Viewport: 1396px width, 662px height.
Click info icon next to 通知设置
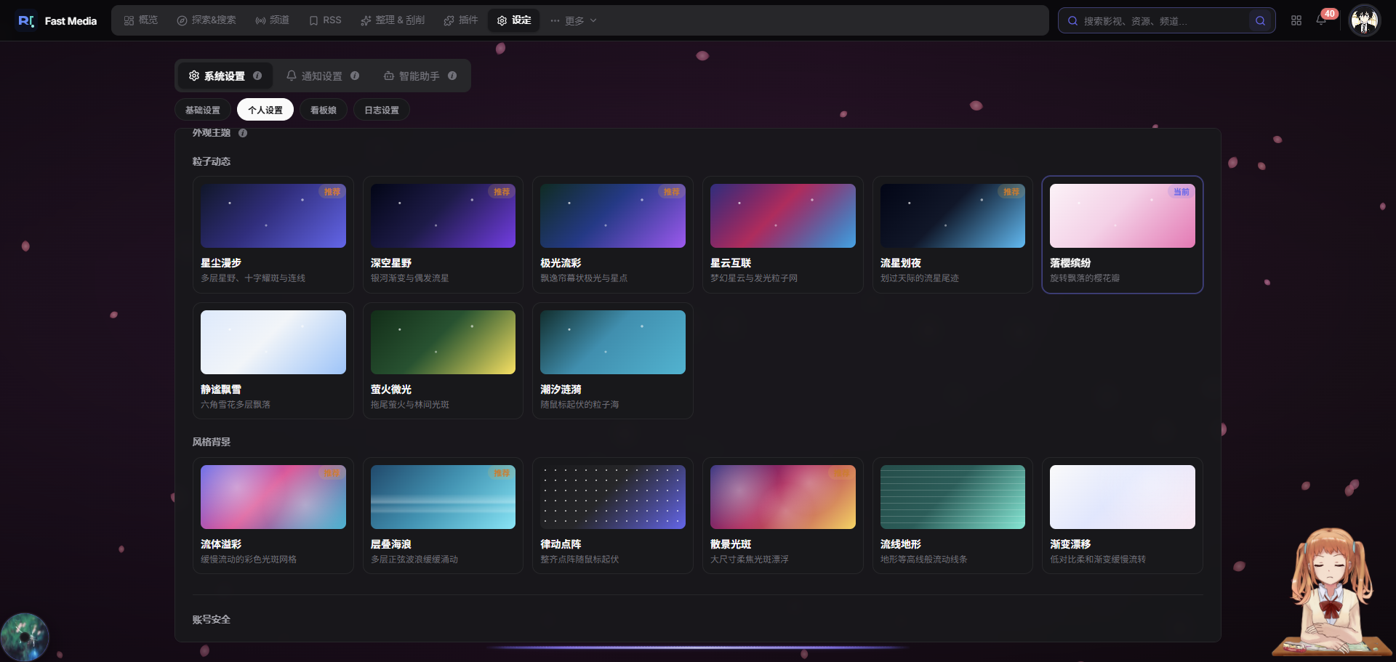click(355, 76)
